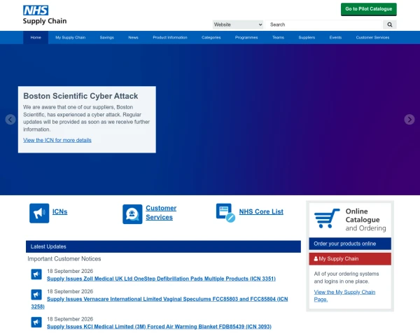420x336 pixels.
Task: Click Order your products online button
Action: [x=350, y=244]
